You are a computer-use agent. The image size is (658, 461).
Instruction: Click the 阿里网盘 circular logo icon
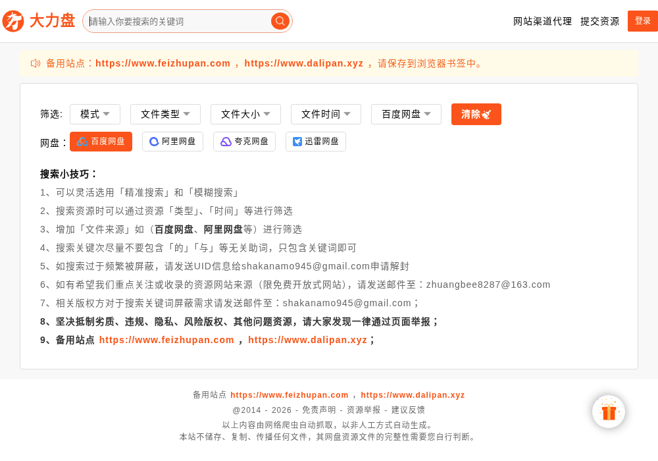[154, 142]
